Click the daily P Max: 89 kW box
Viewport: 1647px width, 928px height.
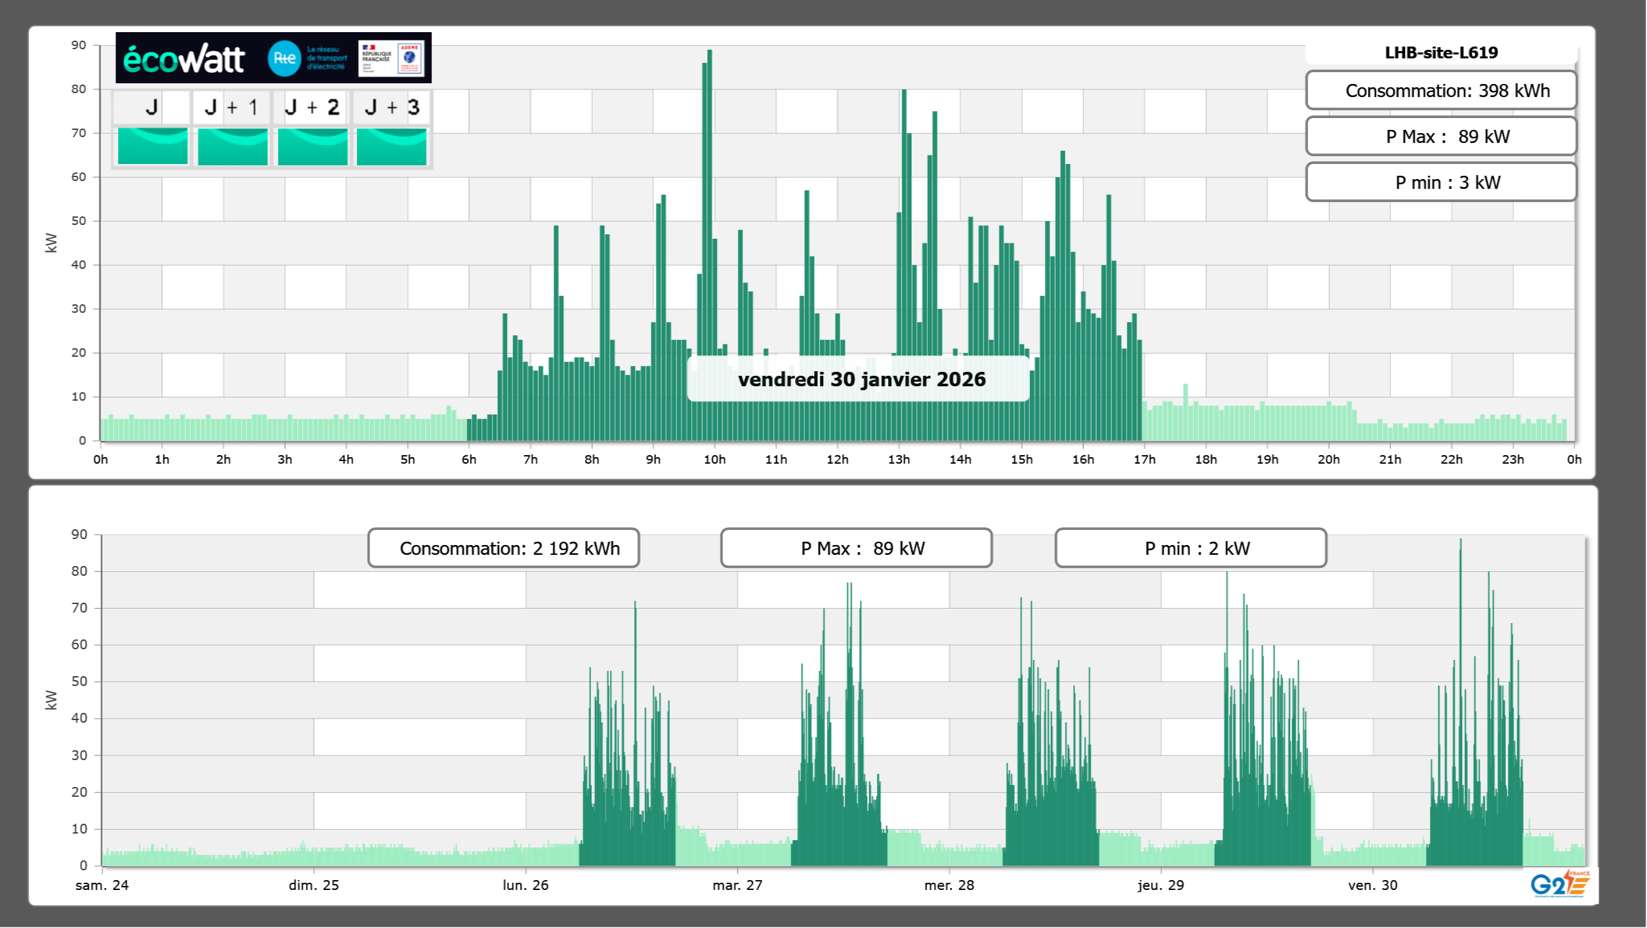click(x=1441, y=136)
